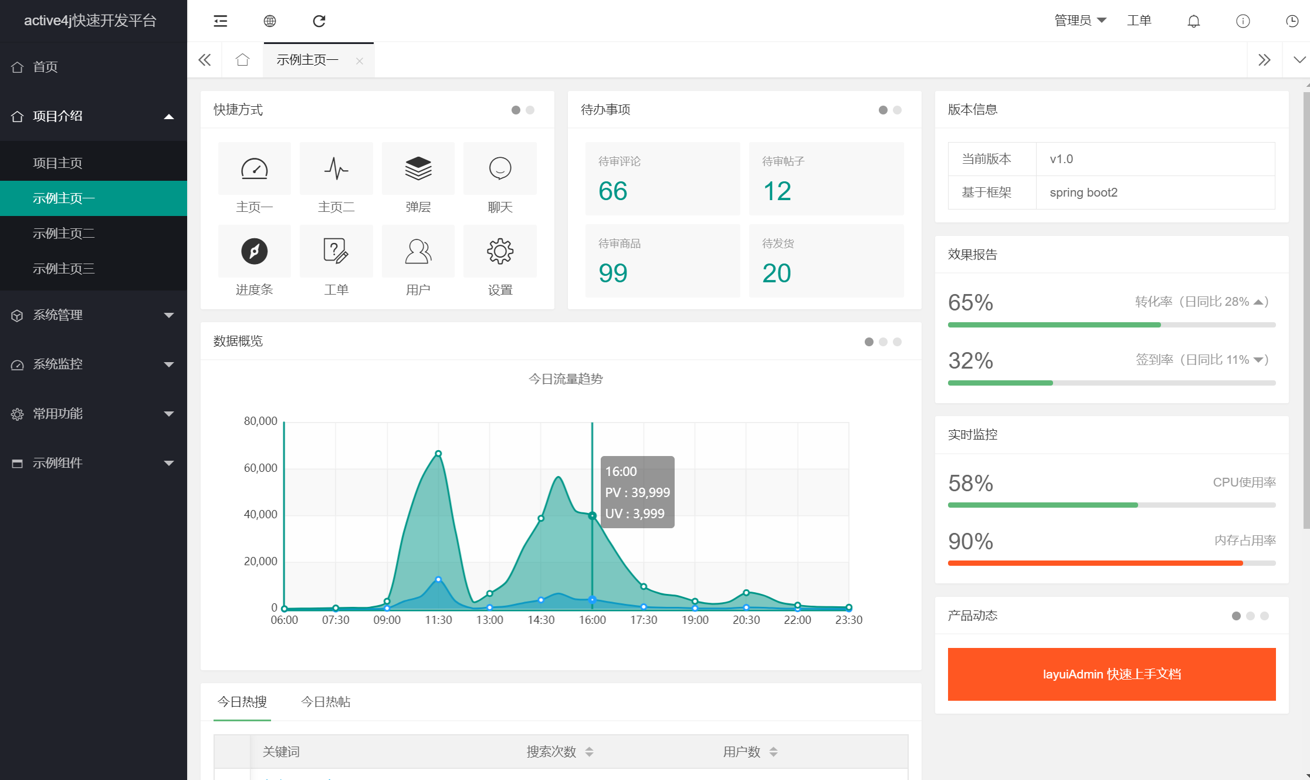Expand the 常用功能 sidebar group
The height and width of the screenshot is (780, 1310).
point(94,414)
